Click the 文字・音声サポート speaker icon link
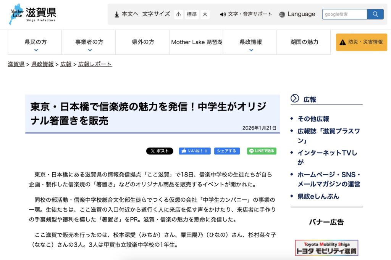 (x=246, y=14)
